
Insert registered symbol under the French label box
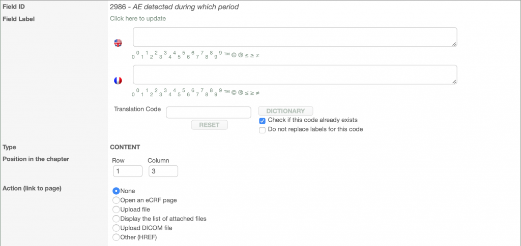pos(241,93)
